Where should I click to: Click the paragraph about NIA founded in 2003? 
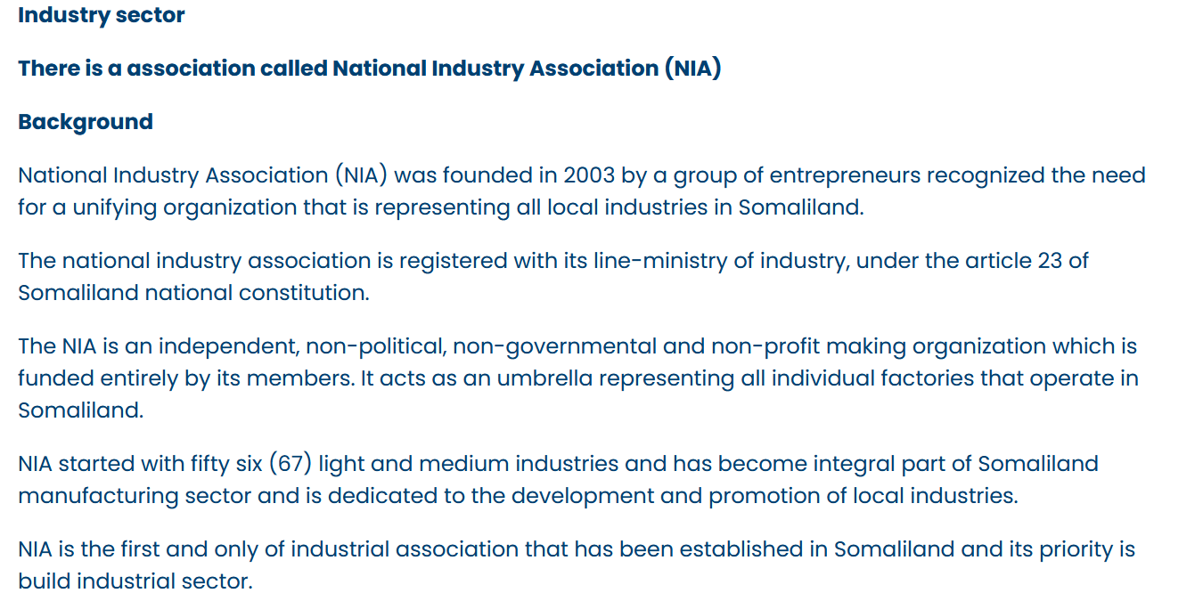click(x=581, y=191)
